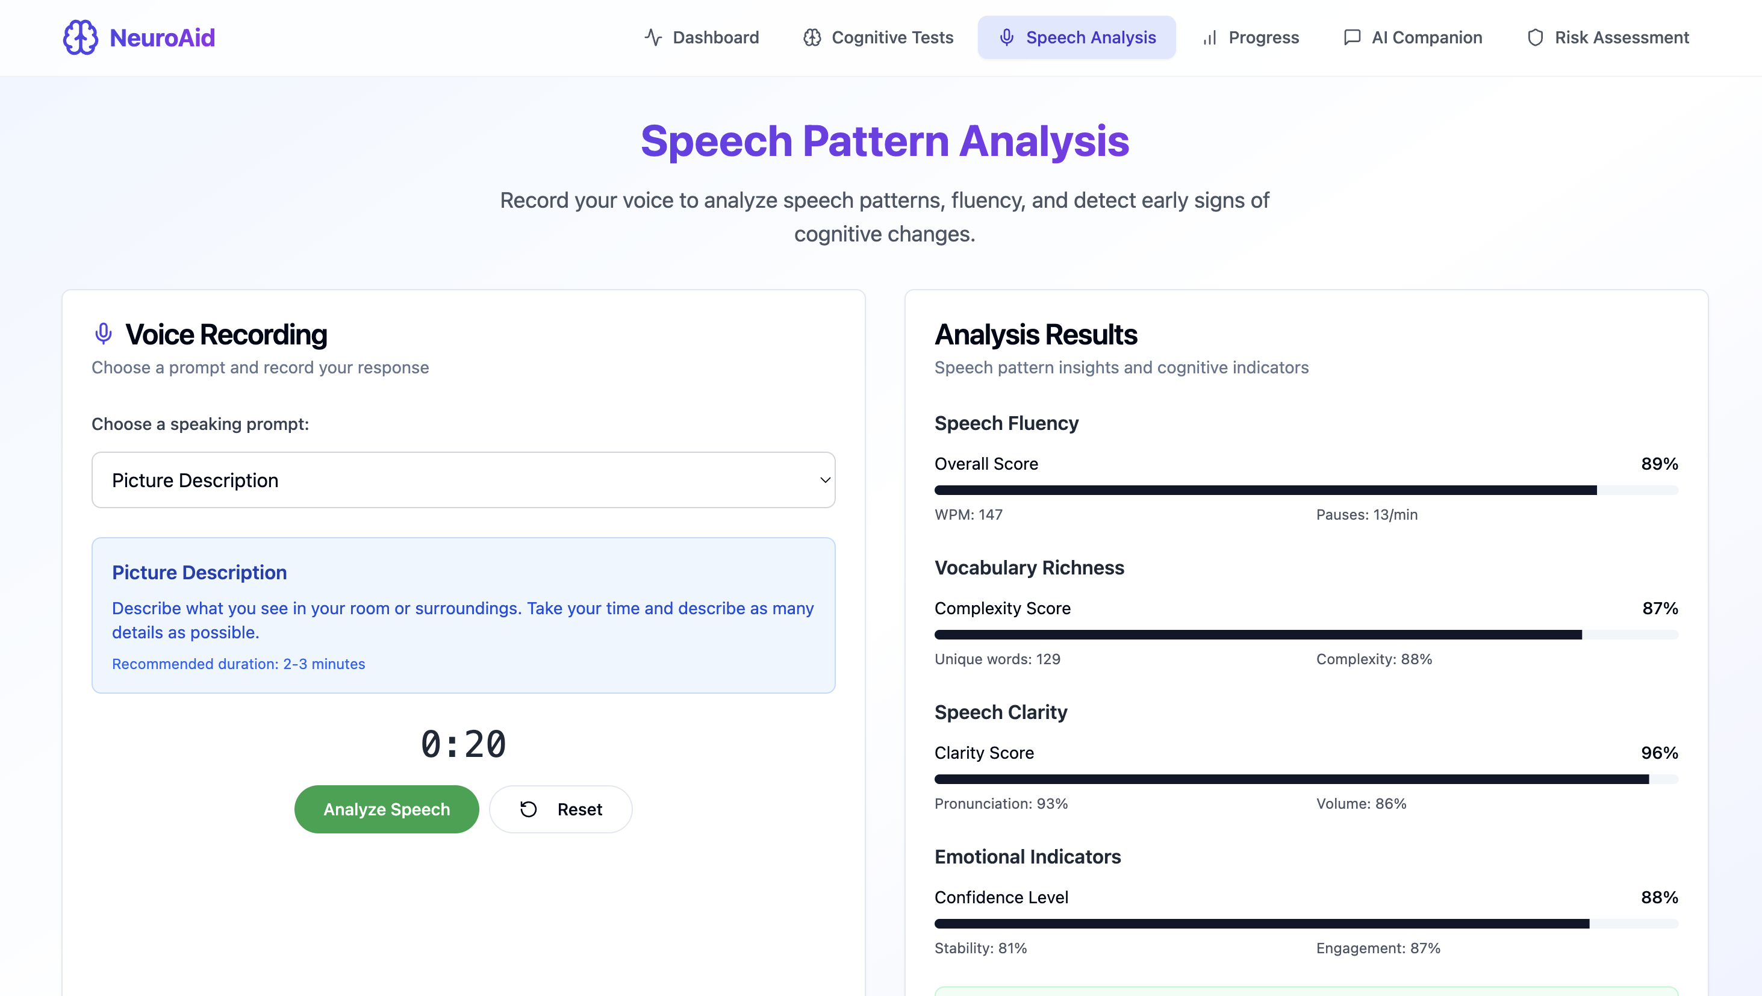Click the Reset button
Viewport: 1762px width, 996px height.
click(560, 809)
